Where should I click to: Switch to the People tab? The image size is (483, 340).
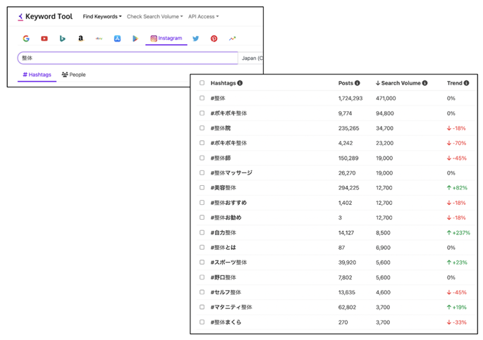[73, 75]
